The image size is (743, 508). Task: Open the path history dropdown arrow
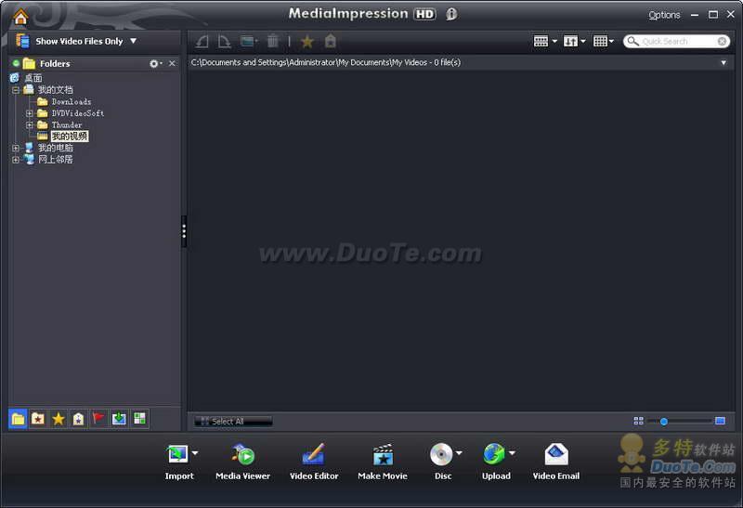723,62
